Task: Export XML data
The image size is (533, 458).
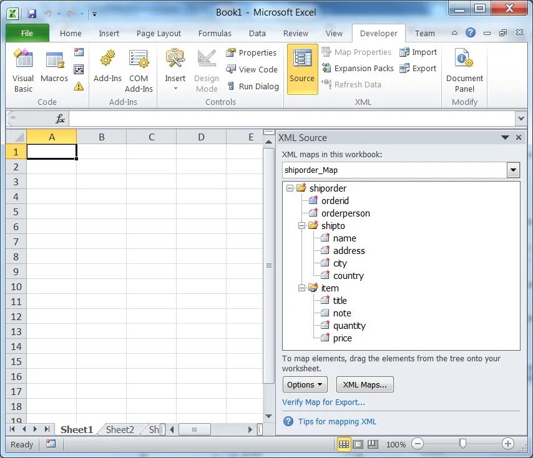Action: [x=418, y=68]
